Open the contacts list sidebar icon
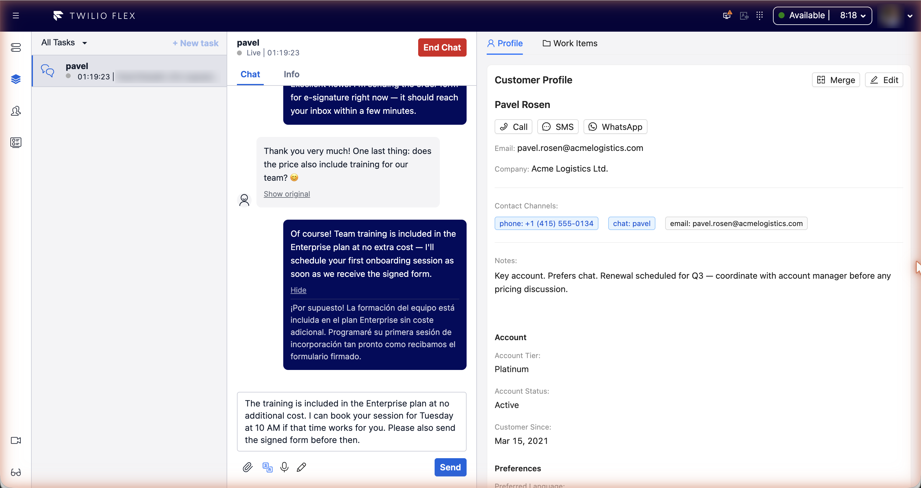The image size is (921, 488). tap(16, 143)
